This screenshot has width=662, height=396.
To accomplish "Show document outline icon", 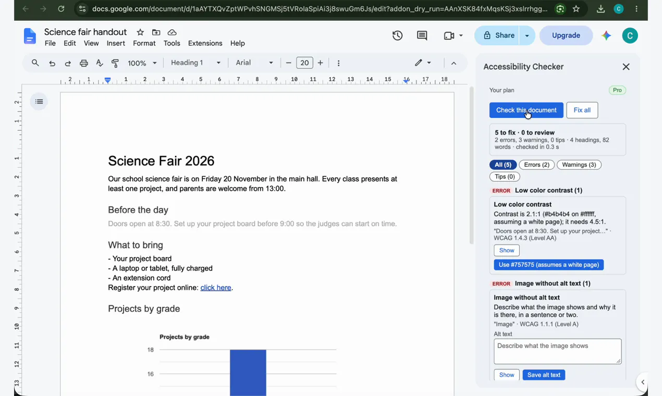I will point(39,102).
